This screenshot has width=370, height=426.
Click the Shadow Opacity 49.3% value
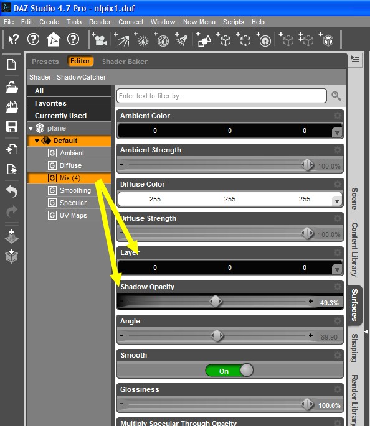pyautogui.click(x=329, y=303)
